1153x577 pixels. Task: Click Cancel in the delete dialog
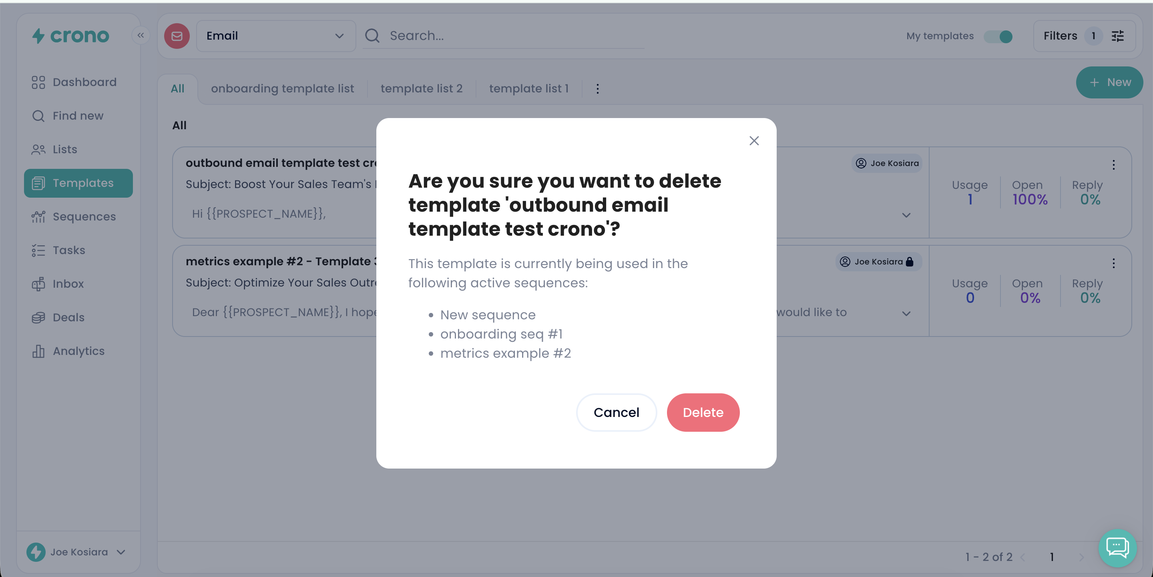[616, 412]
